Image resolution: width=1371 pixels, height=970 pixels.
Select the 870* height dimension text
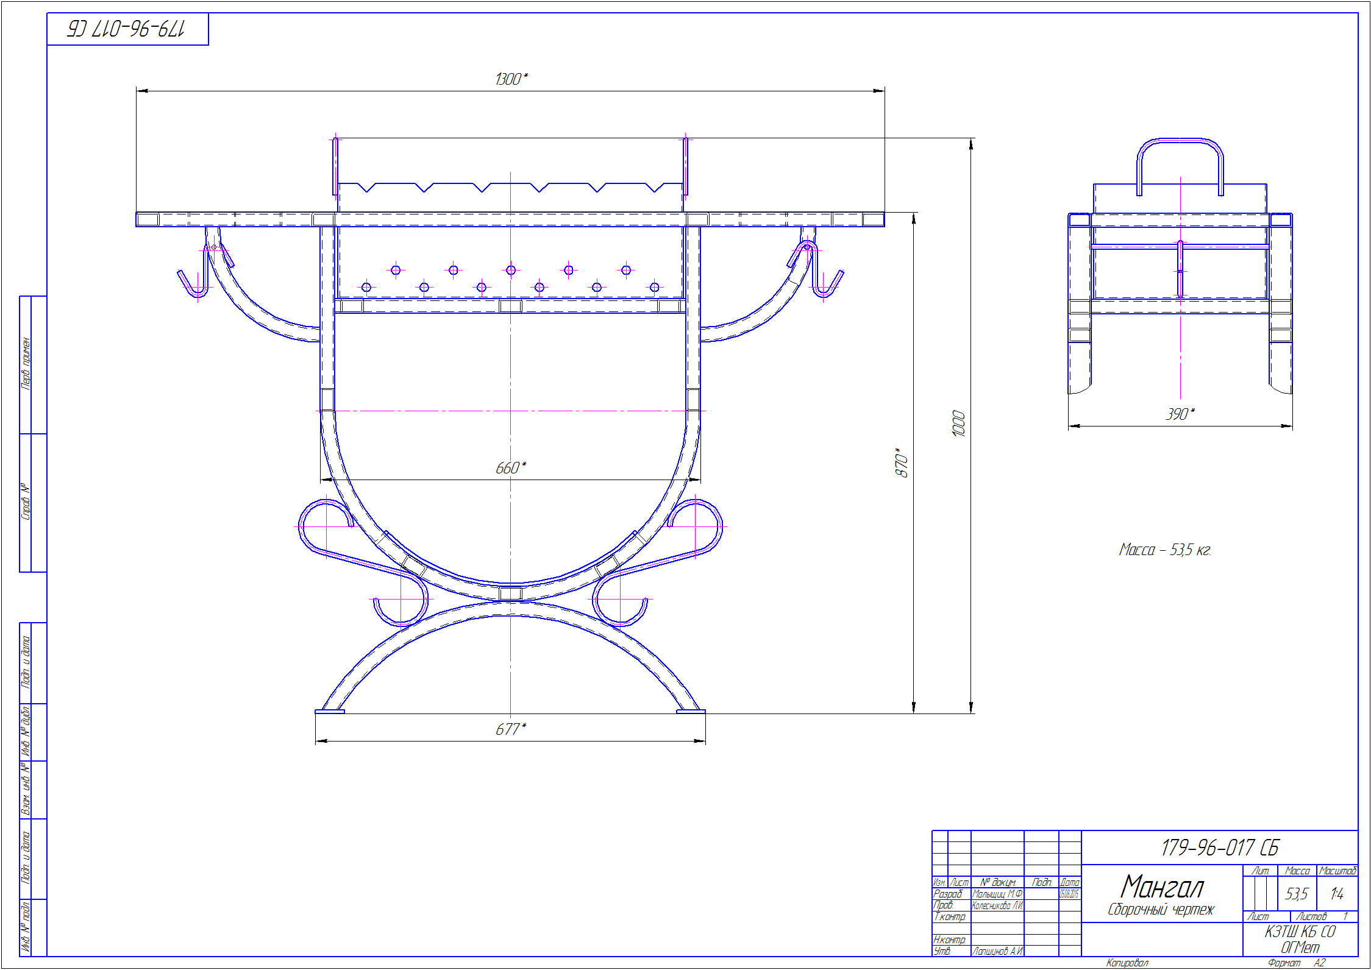[x=901, y=463]
